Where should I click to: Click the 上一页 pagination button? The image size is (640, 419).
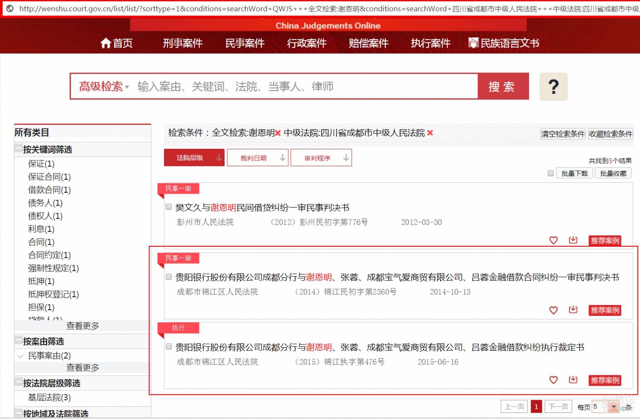(515, 406)
